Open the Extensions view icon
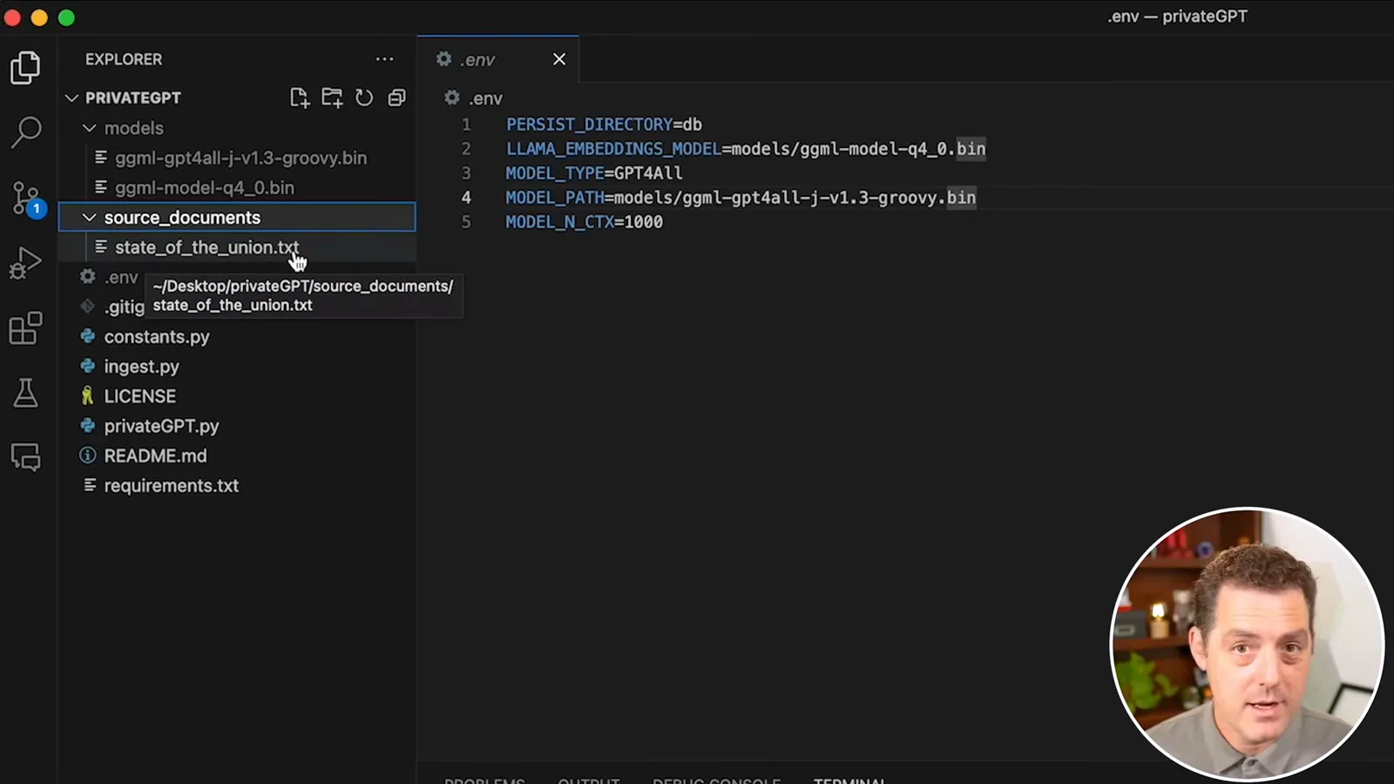The height and width of the screenshot is (784, 1394). tap(25, 328)
